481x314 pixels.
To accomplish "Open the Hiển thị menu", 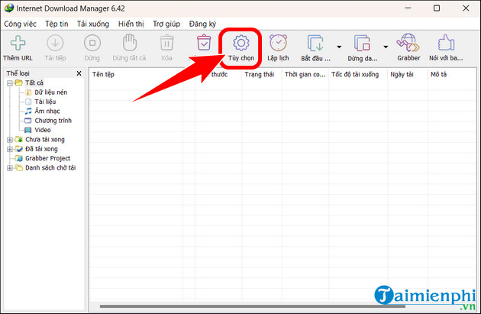I will pos(131,24).
